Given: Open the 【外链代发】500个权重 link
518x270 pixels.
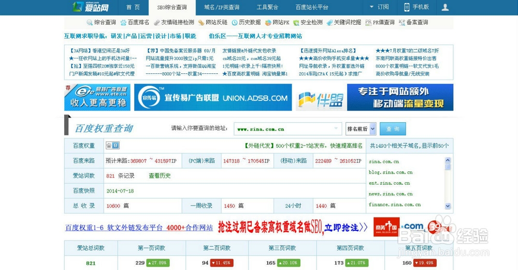Looking at the screenshot, I should tap(303, 146).
